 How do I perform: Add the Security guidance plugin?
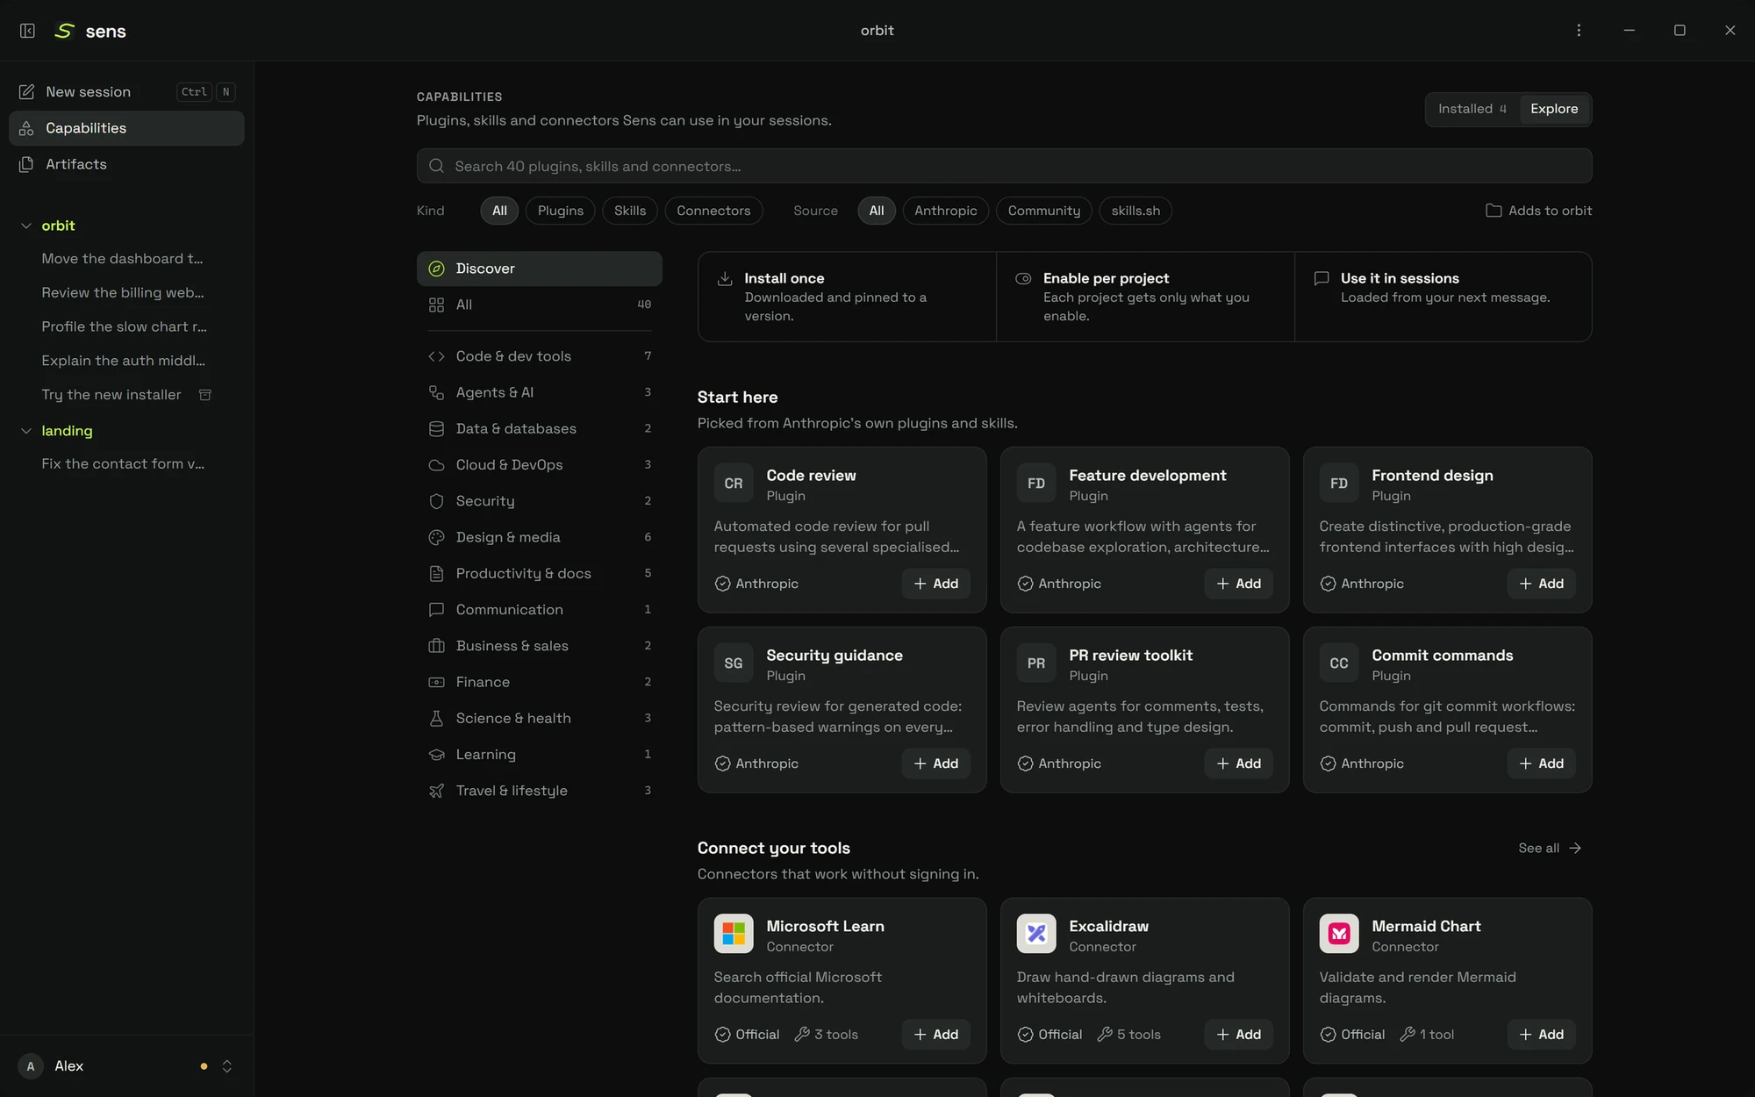point(936,764)
